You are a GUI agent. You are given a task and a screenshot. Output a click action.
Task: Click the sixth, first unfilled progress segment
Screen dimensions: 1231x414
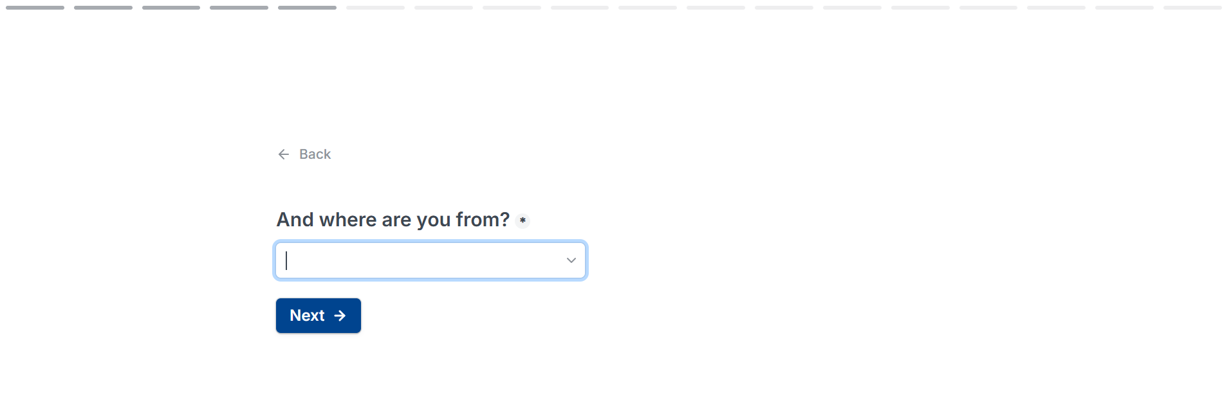375,8
